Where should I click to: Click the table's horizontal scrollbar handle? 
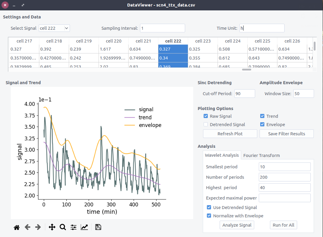coord(247,70)
